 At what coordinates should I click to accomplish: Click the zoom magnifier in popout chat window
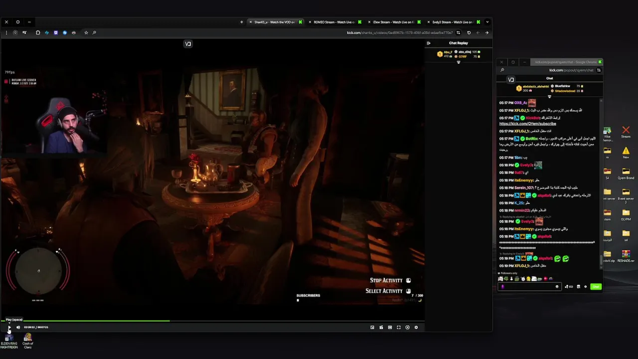(x=502, y=70)
